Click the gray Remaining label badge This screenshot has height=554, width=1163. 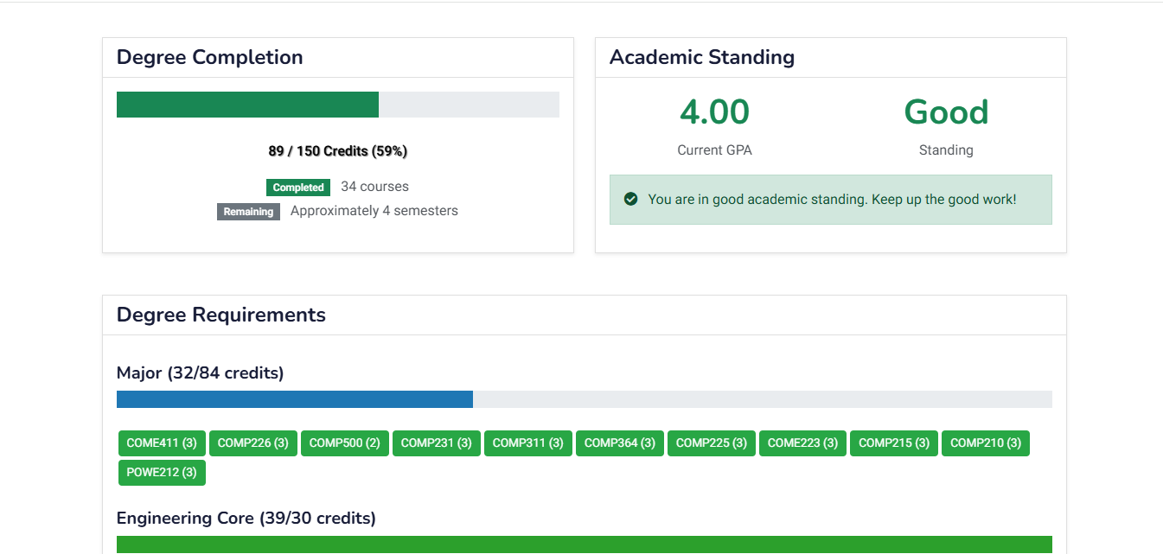(248, 212)
